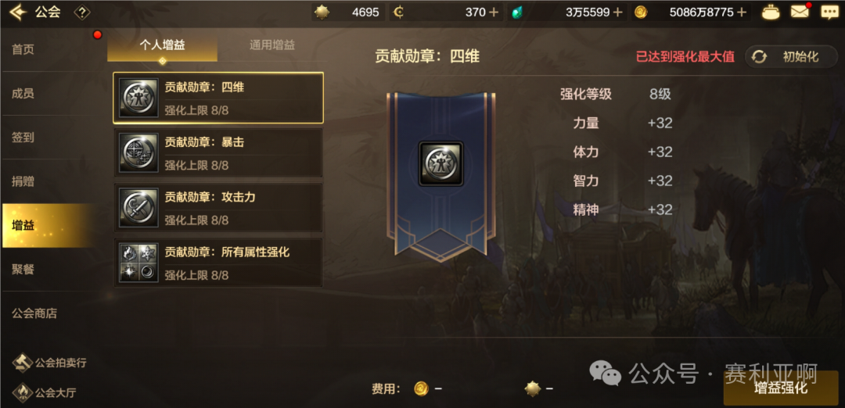Switch to the 通用增益 tab

coord(272,45)
